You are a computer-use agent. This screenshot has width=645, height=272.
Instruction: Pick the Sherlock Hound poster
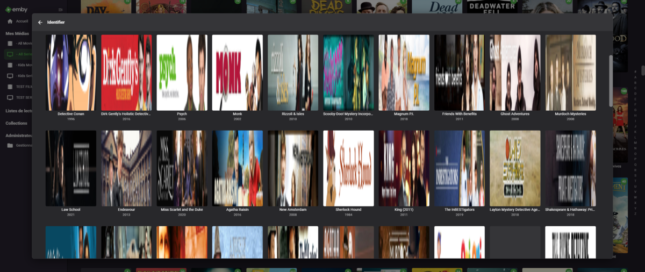pyautogui.click(x=348, y=168)
